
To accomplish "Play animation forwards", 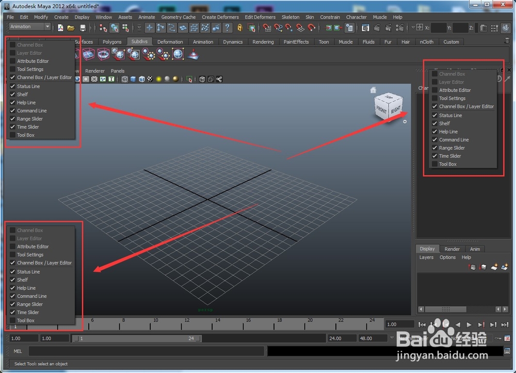I will pyautogui.click(x=469, y=325).
